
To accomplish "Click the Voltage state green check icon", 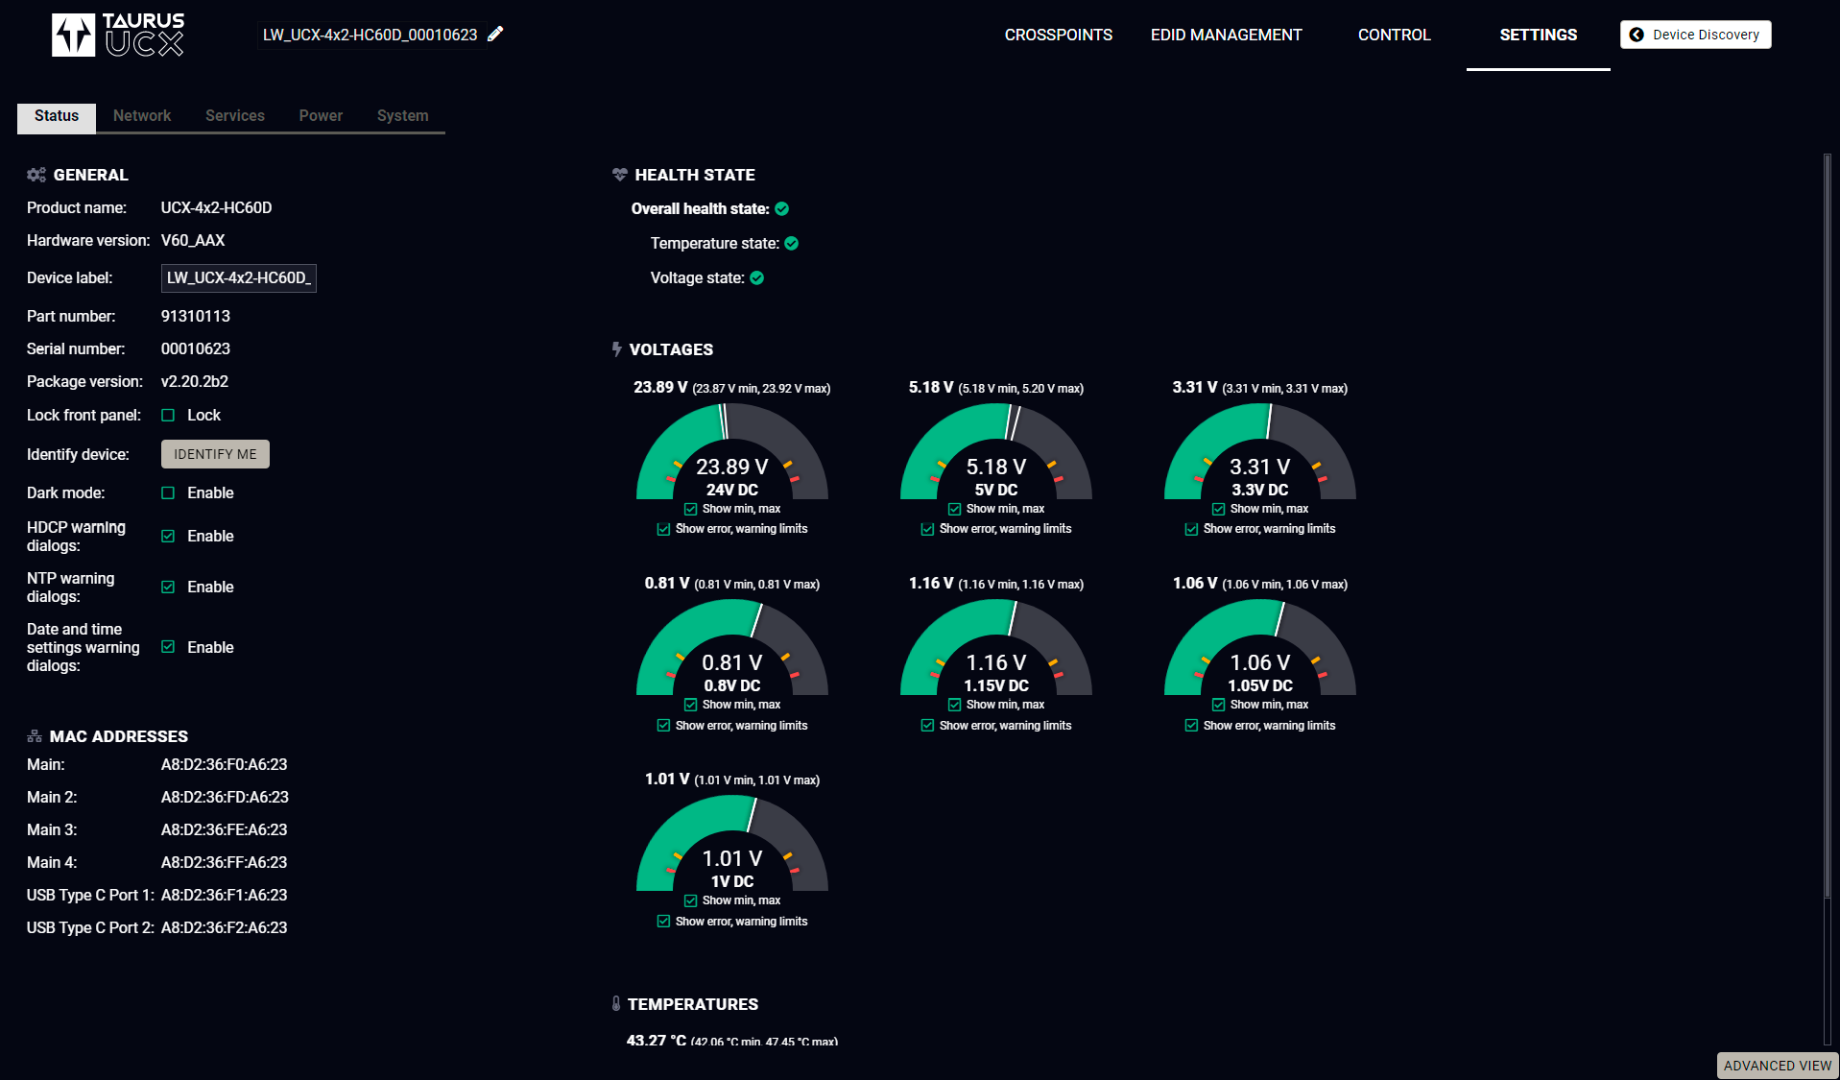I will pos(757,278).
